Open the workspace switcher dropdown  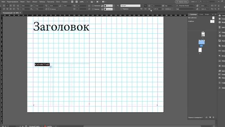[194, 2]
